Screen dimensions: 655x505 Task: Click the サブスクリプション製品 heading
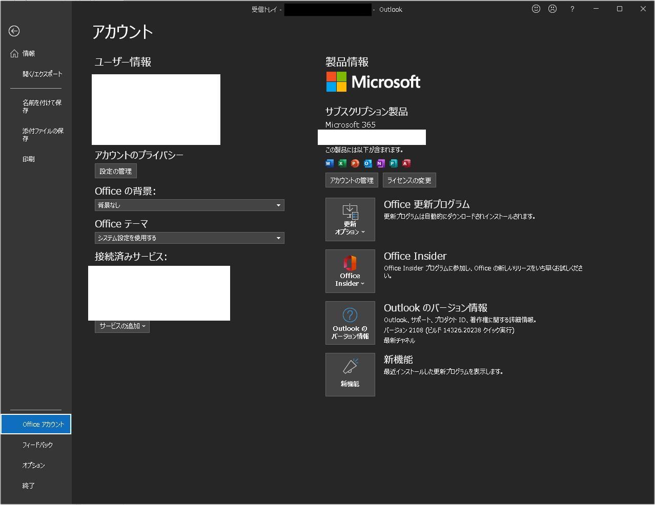coord(366,112)
